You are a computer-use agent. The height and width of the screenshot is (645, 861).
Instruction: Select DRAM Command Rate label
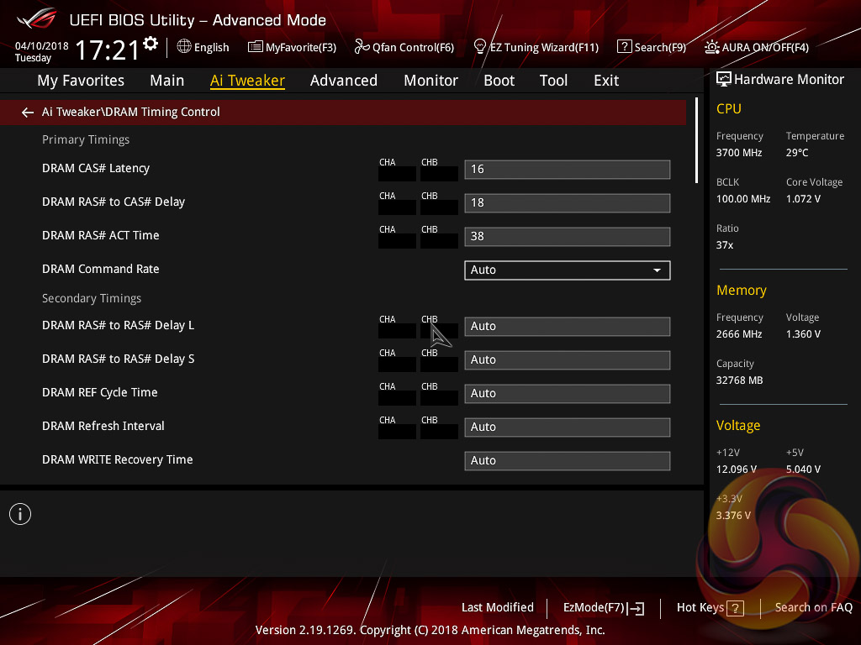[x=101, y=269]
